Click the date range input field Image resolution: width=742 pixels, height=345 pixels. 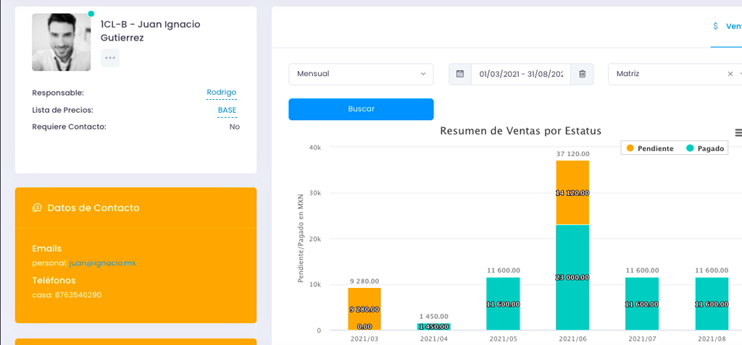click(x=520, y=74)
